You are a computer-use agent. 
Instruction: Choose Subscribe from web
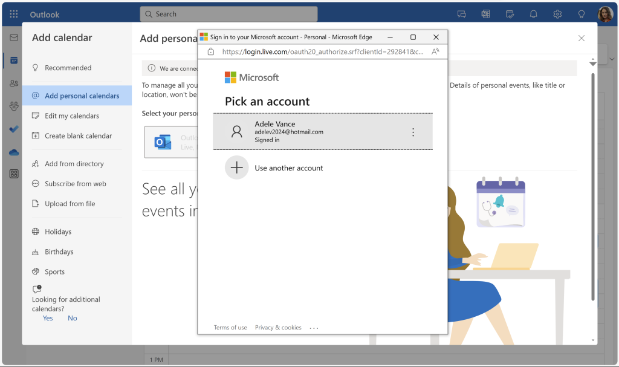pyautogui.click(x=77, y=184)
